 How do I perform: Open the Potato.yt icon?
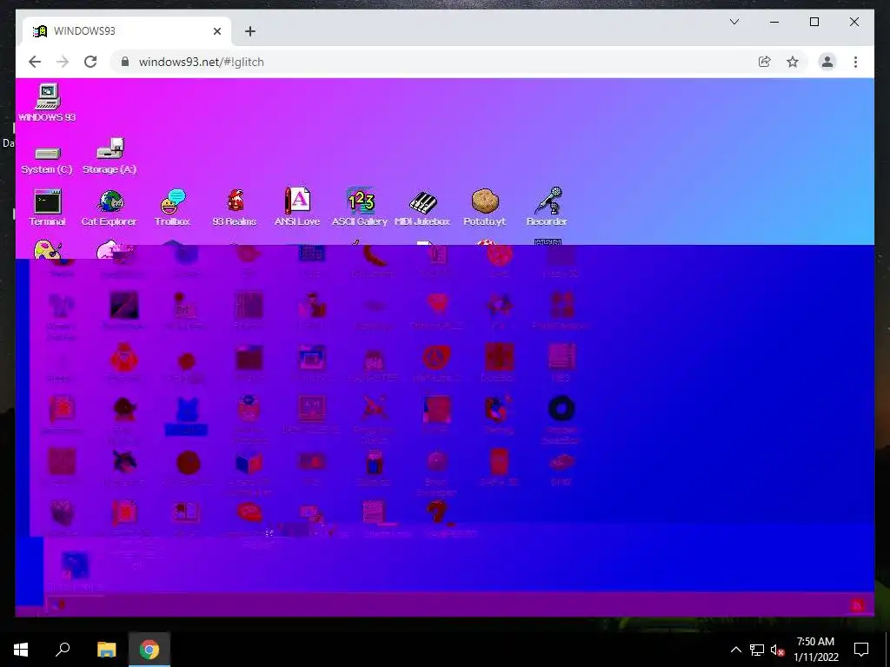click(x=485, y=208)
